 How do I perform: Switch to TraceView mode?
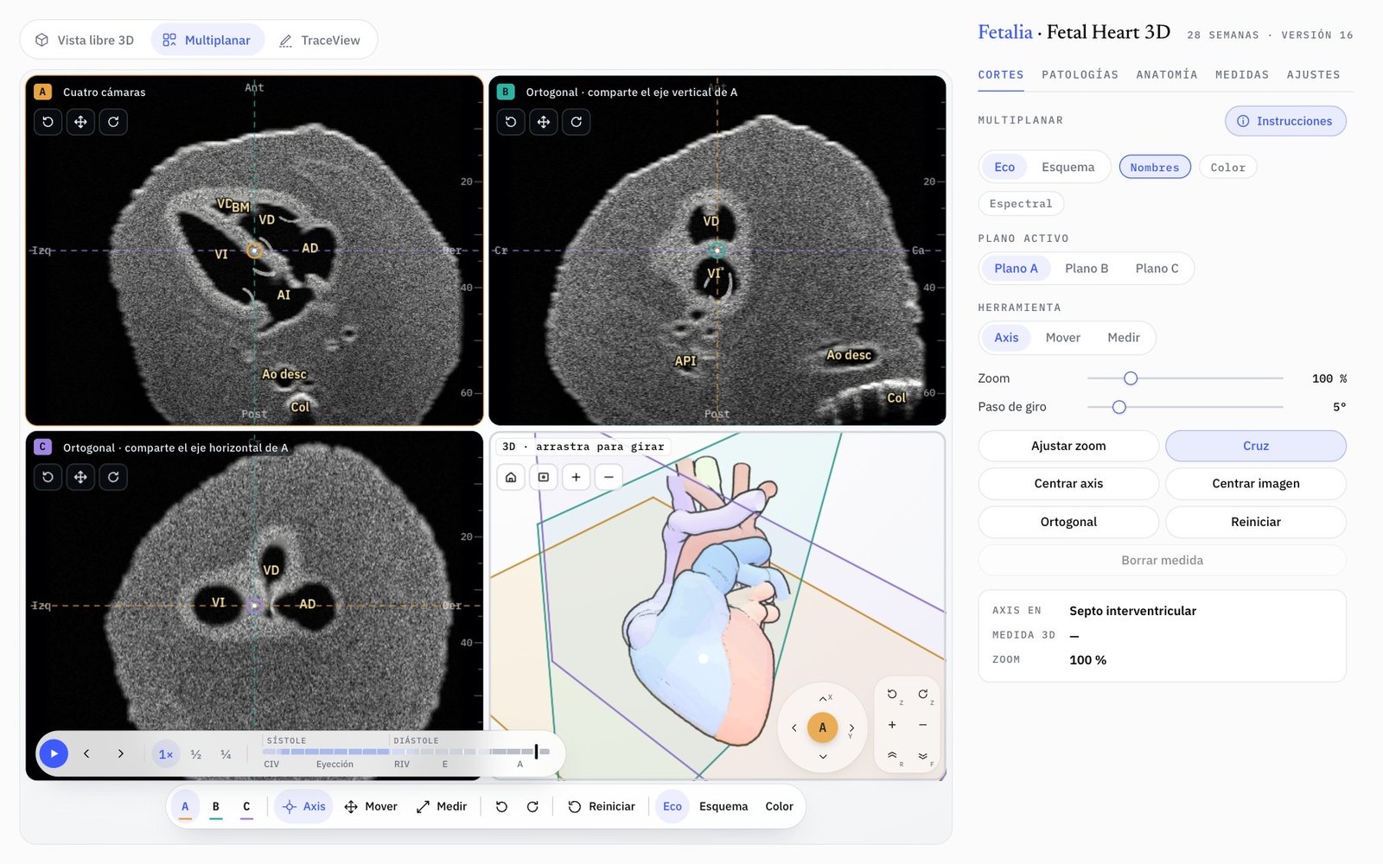pyautogui.click(x=320, y=40)
